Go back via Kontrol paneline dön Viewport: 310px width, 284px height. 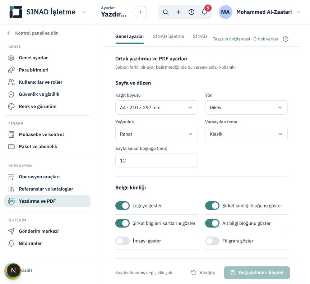tap(33, 33)
